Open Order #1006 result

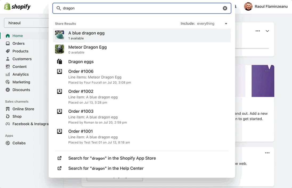[x=142, y=77]
